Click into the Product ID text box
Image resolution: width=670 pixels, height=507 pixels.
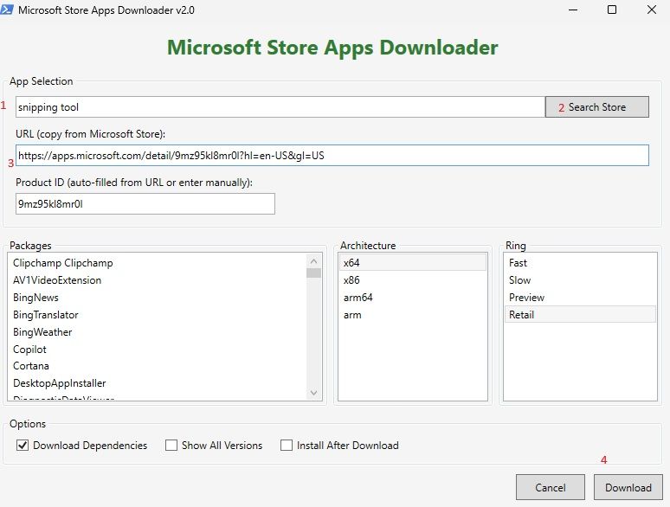click(145, 203)
